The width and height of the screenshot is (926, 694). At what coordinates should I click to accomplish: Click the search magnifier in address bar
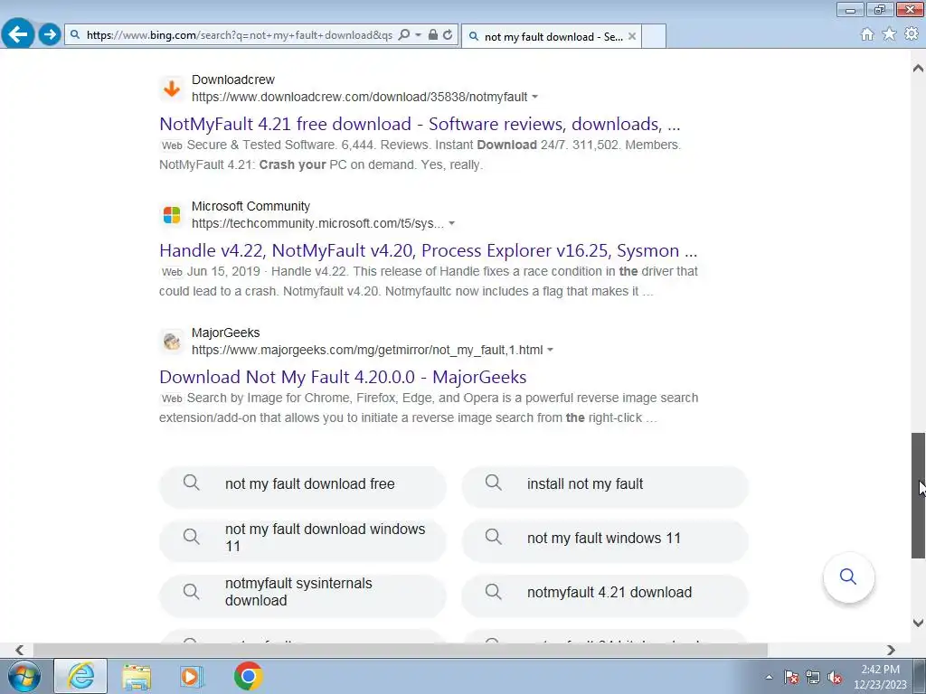pyautogui.click(x=404, y=35)
